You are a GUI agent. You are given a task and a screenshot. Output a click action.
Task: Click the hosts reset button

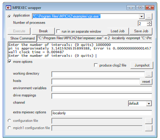point(146,82)
